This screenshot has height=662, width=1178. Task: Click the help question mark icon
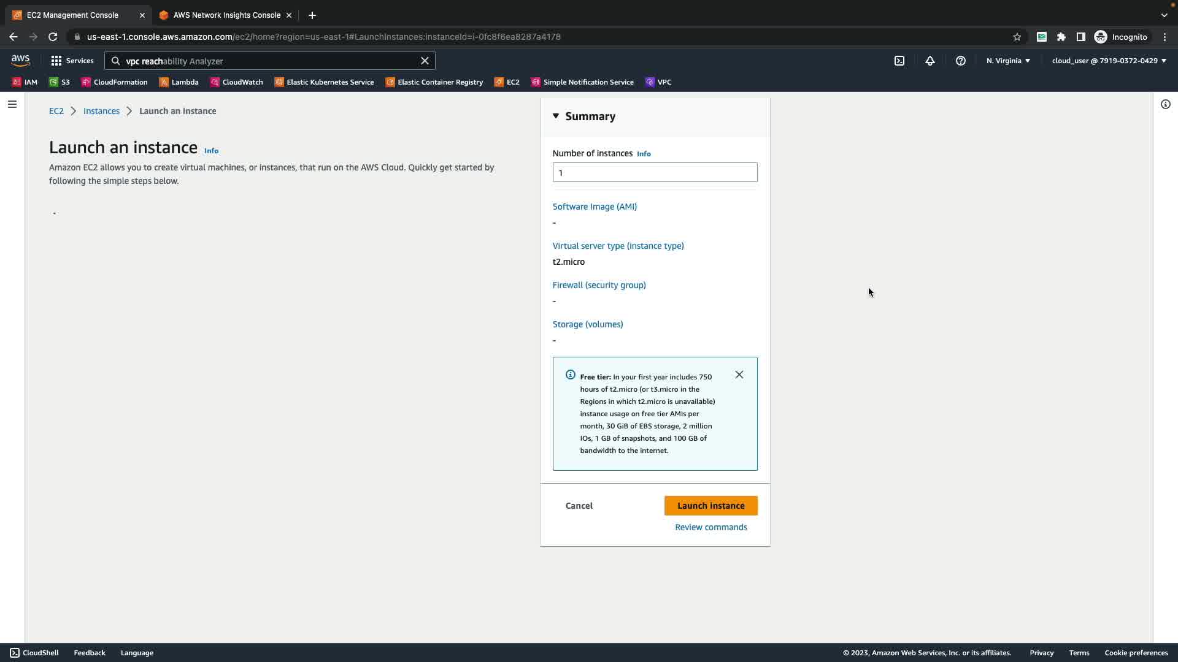pyautogui.click(x=960, y=61)
